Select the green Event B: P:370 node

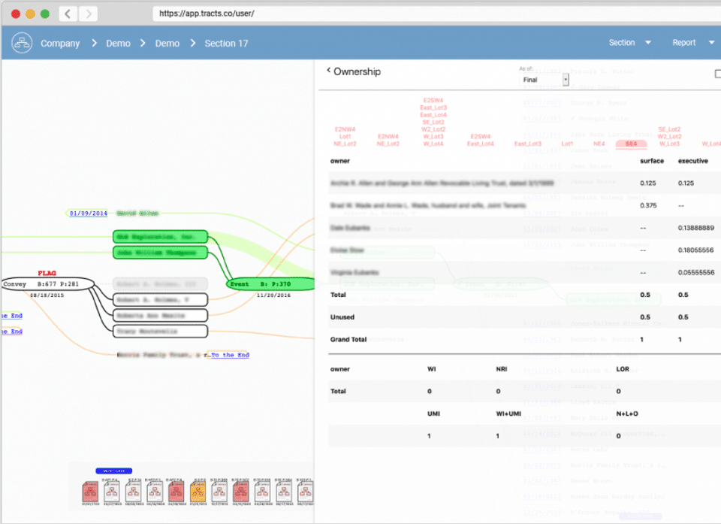click(x=271, y=284)
